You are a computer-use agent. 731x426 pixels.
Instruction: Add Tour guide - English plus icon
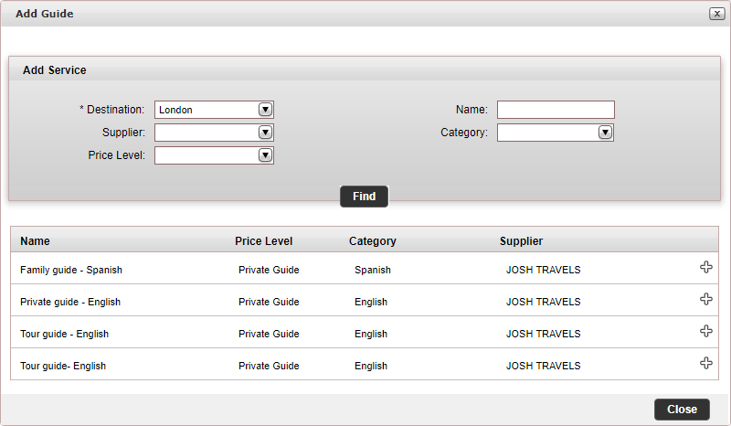705,331
